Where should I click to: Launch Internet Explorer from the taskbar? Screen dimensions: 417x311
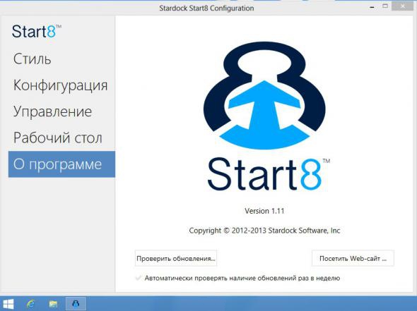[x=30, y=304]
